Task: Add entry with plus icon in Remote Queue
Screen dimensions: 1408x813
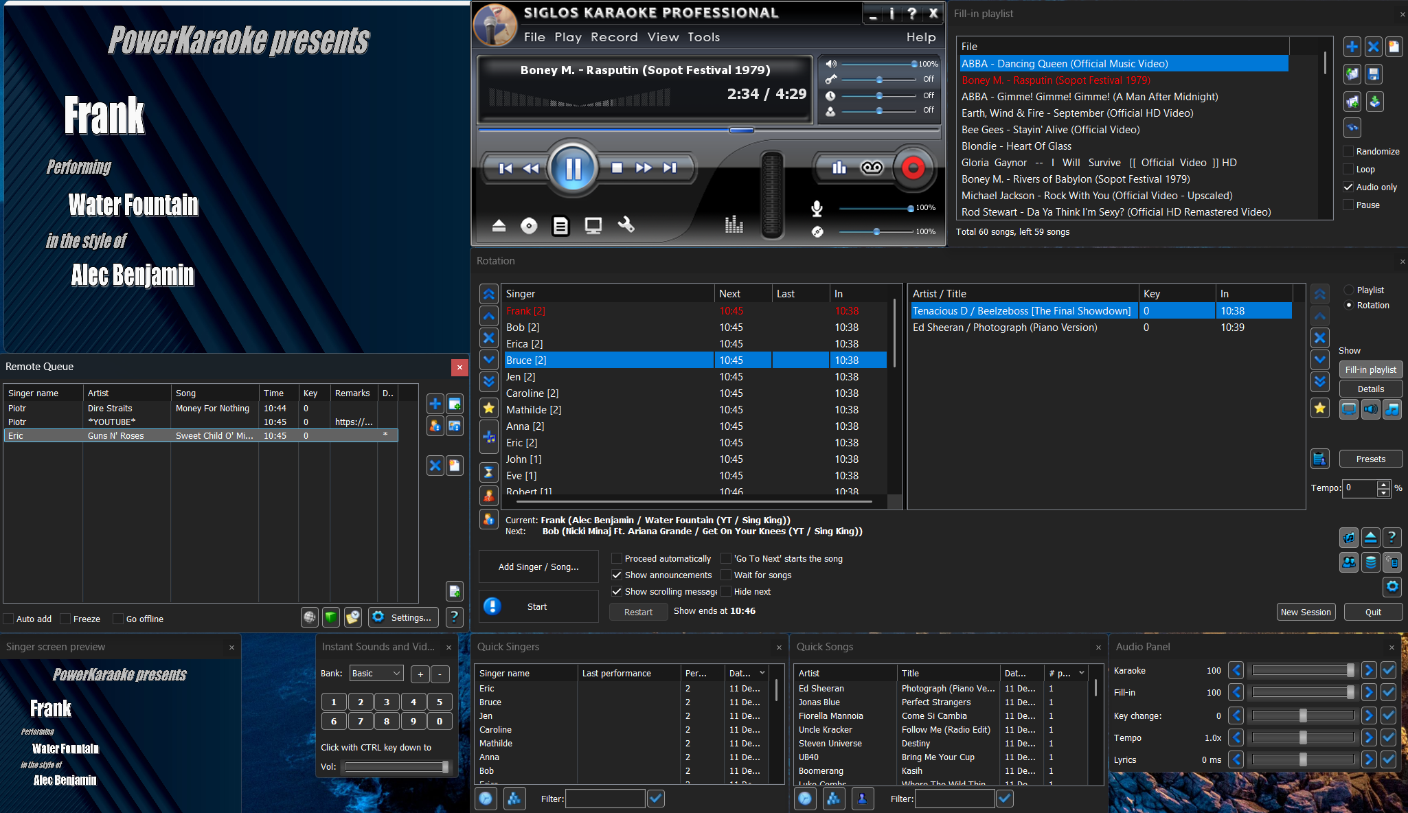Action: click(x=435, y=404)
